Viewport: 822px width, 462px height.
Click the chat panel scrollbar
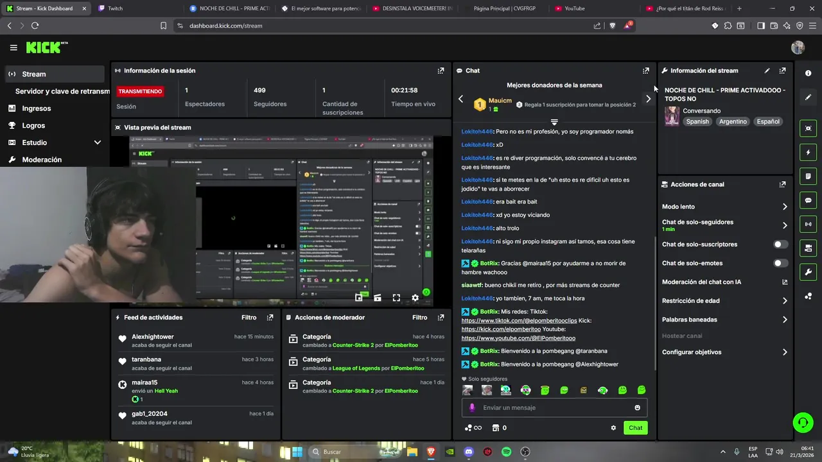654,303
